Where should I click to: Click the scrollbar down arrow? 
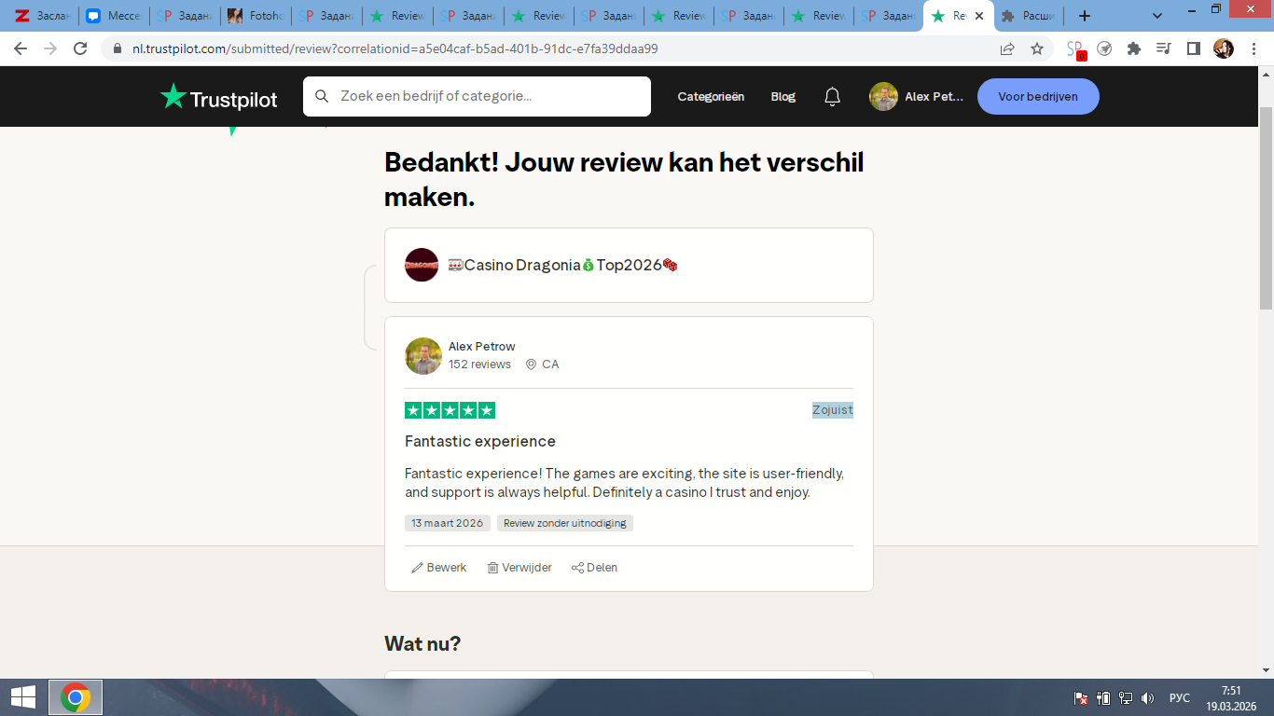1266,670
